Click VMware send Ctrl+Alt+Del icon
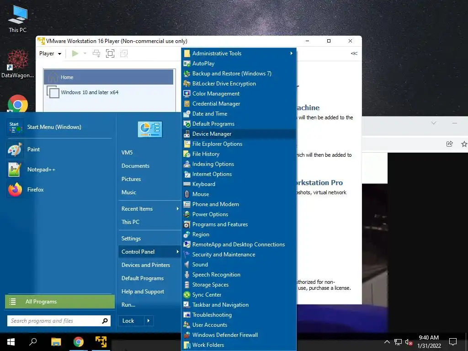This screenshot has height=351, width=468. coord(96,53)
